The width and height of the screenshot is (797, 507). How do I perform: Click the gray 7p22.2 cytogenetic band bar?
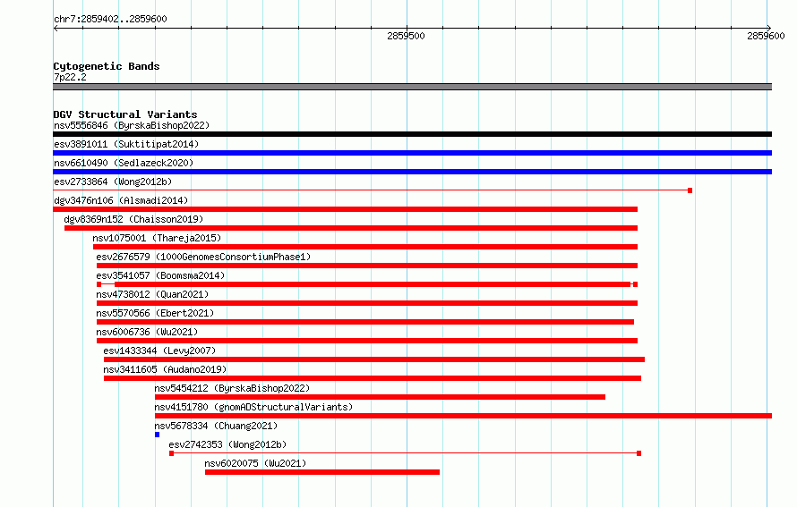pyautogui.click(x=412, y=87)
